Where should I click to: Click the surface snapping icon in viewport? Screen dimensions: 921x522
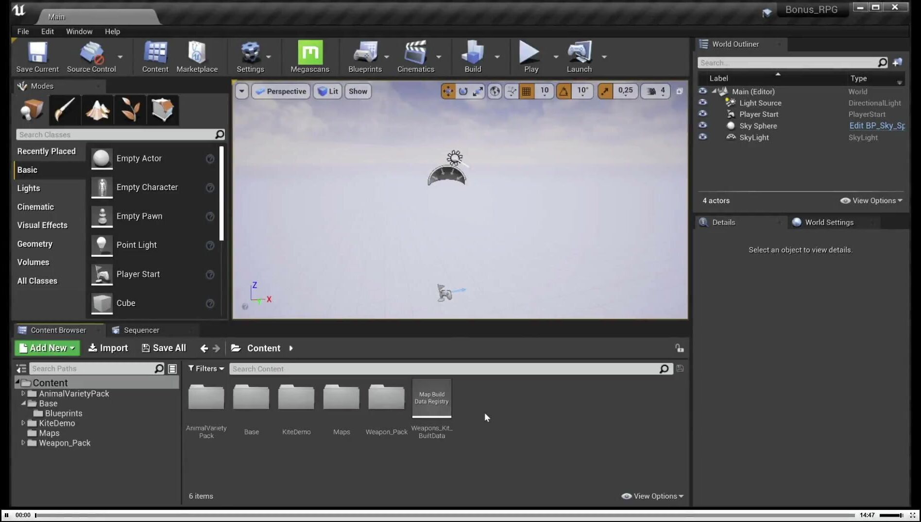[x=511, y=91]
